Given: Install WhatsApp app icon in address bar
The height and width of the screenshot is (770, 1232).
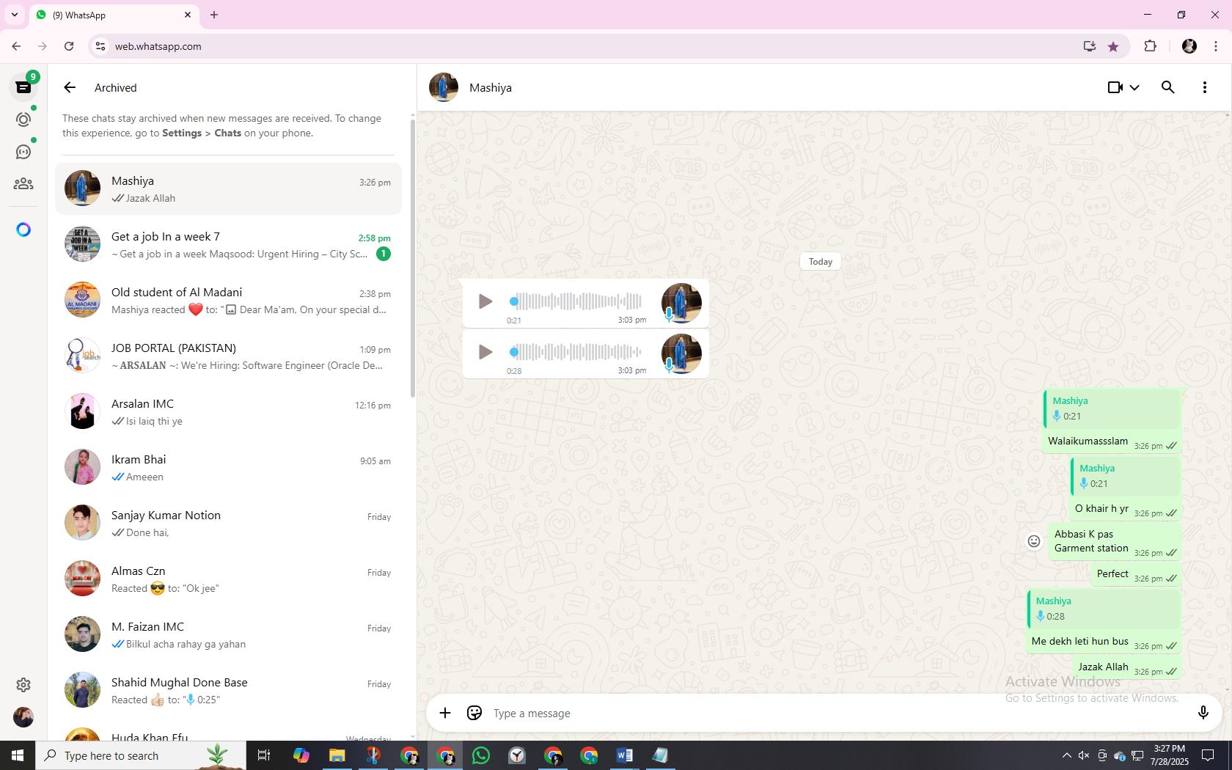Looking at the screenshot, I should 1090,46.
